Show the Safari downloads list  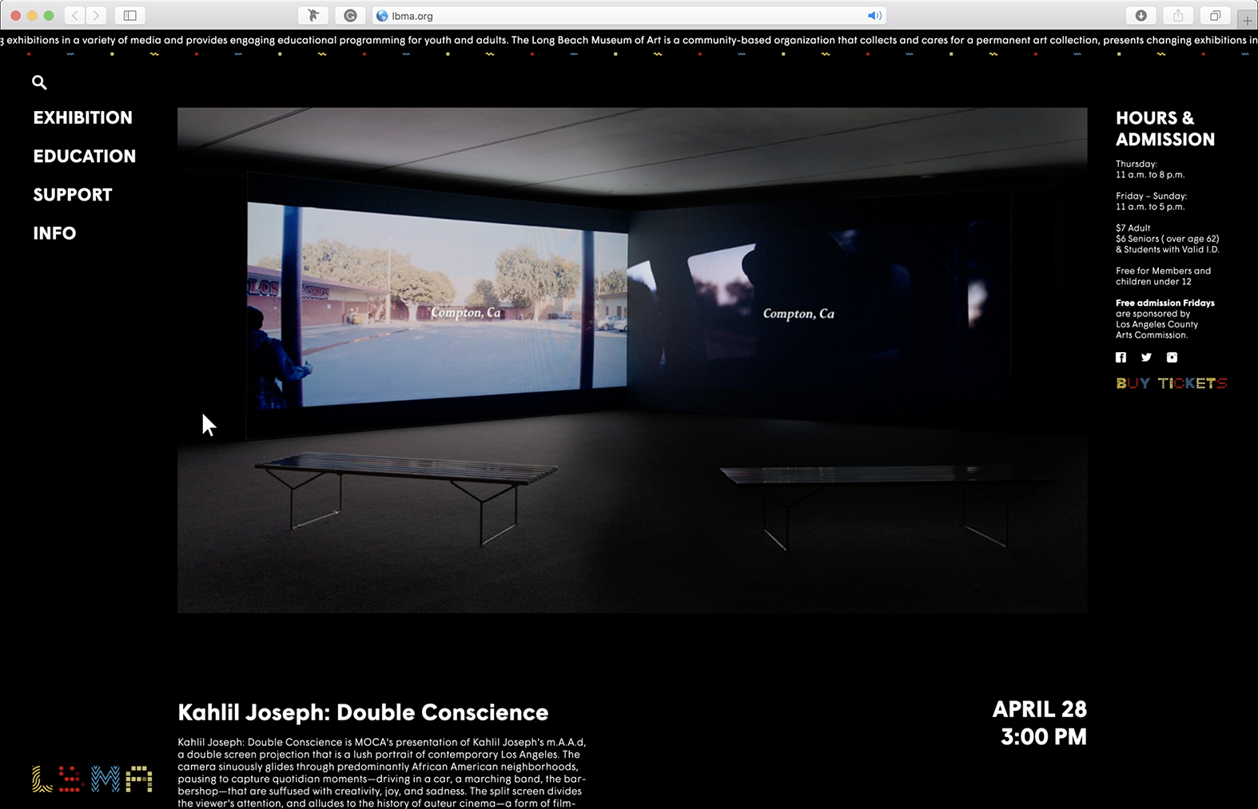click(x=1141, y=15)
